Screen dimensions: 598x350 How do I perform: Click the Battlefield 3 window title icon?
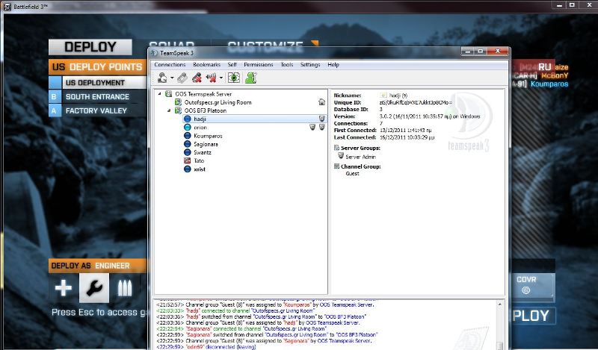tap(7, 7)
